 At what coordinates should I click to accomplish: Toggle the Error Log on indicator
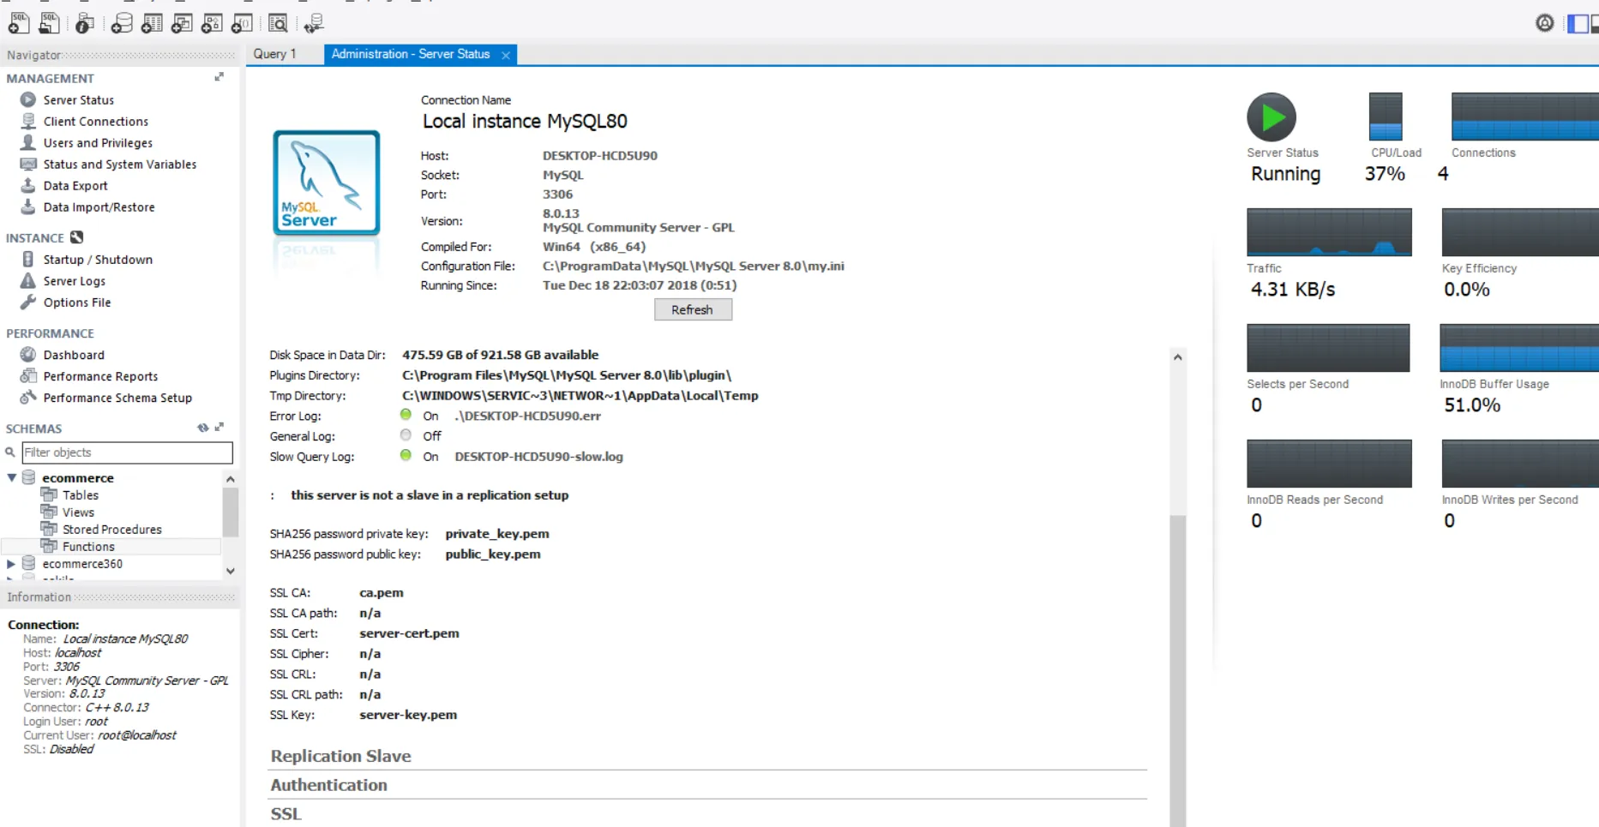point(406,415)
